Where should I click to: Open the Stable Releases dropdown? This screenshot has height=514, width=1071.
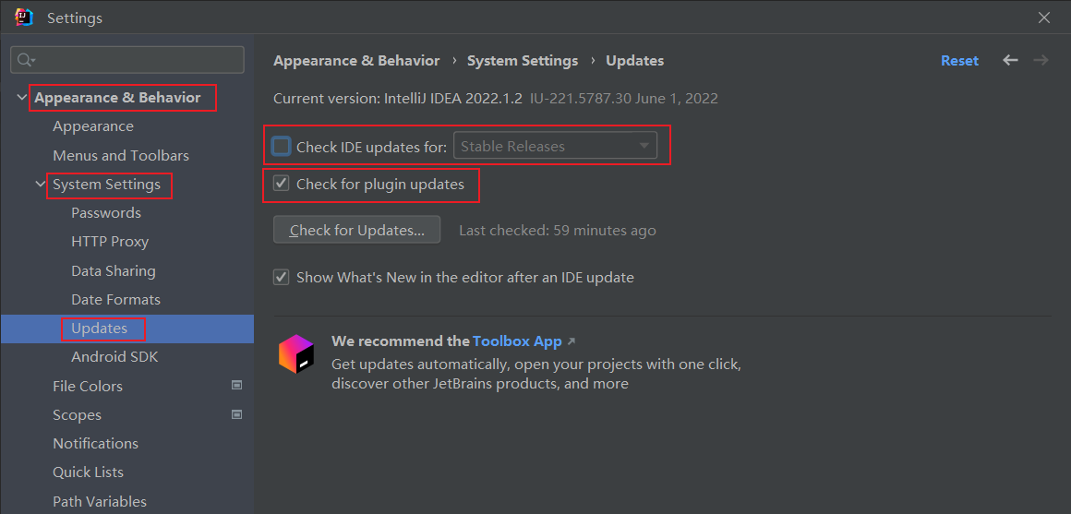[555, 146]
